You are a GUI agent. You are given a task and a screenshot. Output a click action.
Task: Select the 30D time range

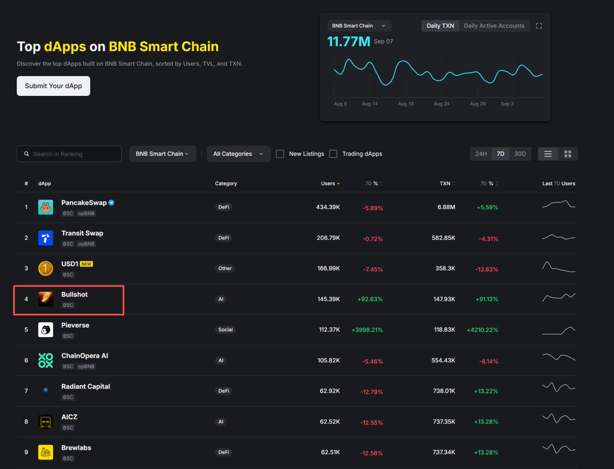520,154
